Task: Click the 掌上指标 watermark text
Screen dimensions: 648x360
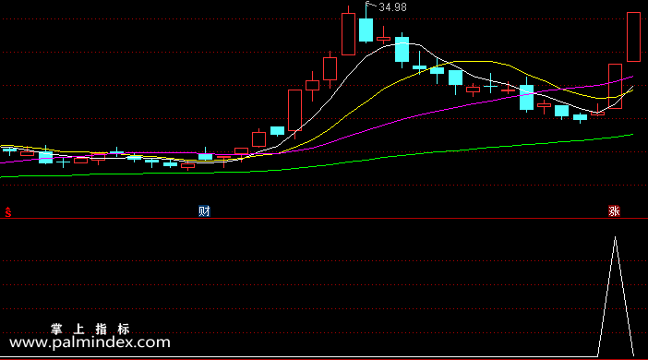Action: click(x=90, y=329)
